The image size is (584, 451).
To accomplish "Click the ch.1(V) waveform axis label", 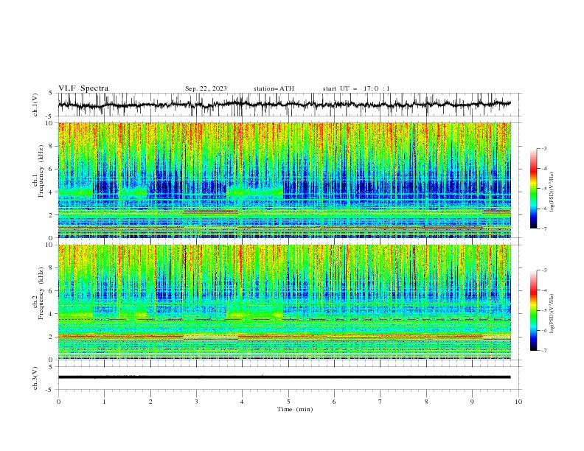I will 35,105.
